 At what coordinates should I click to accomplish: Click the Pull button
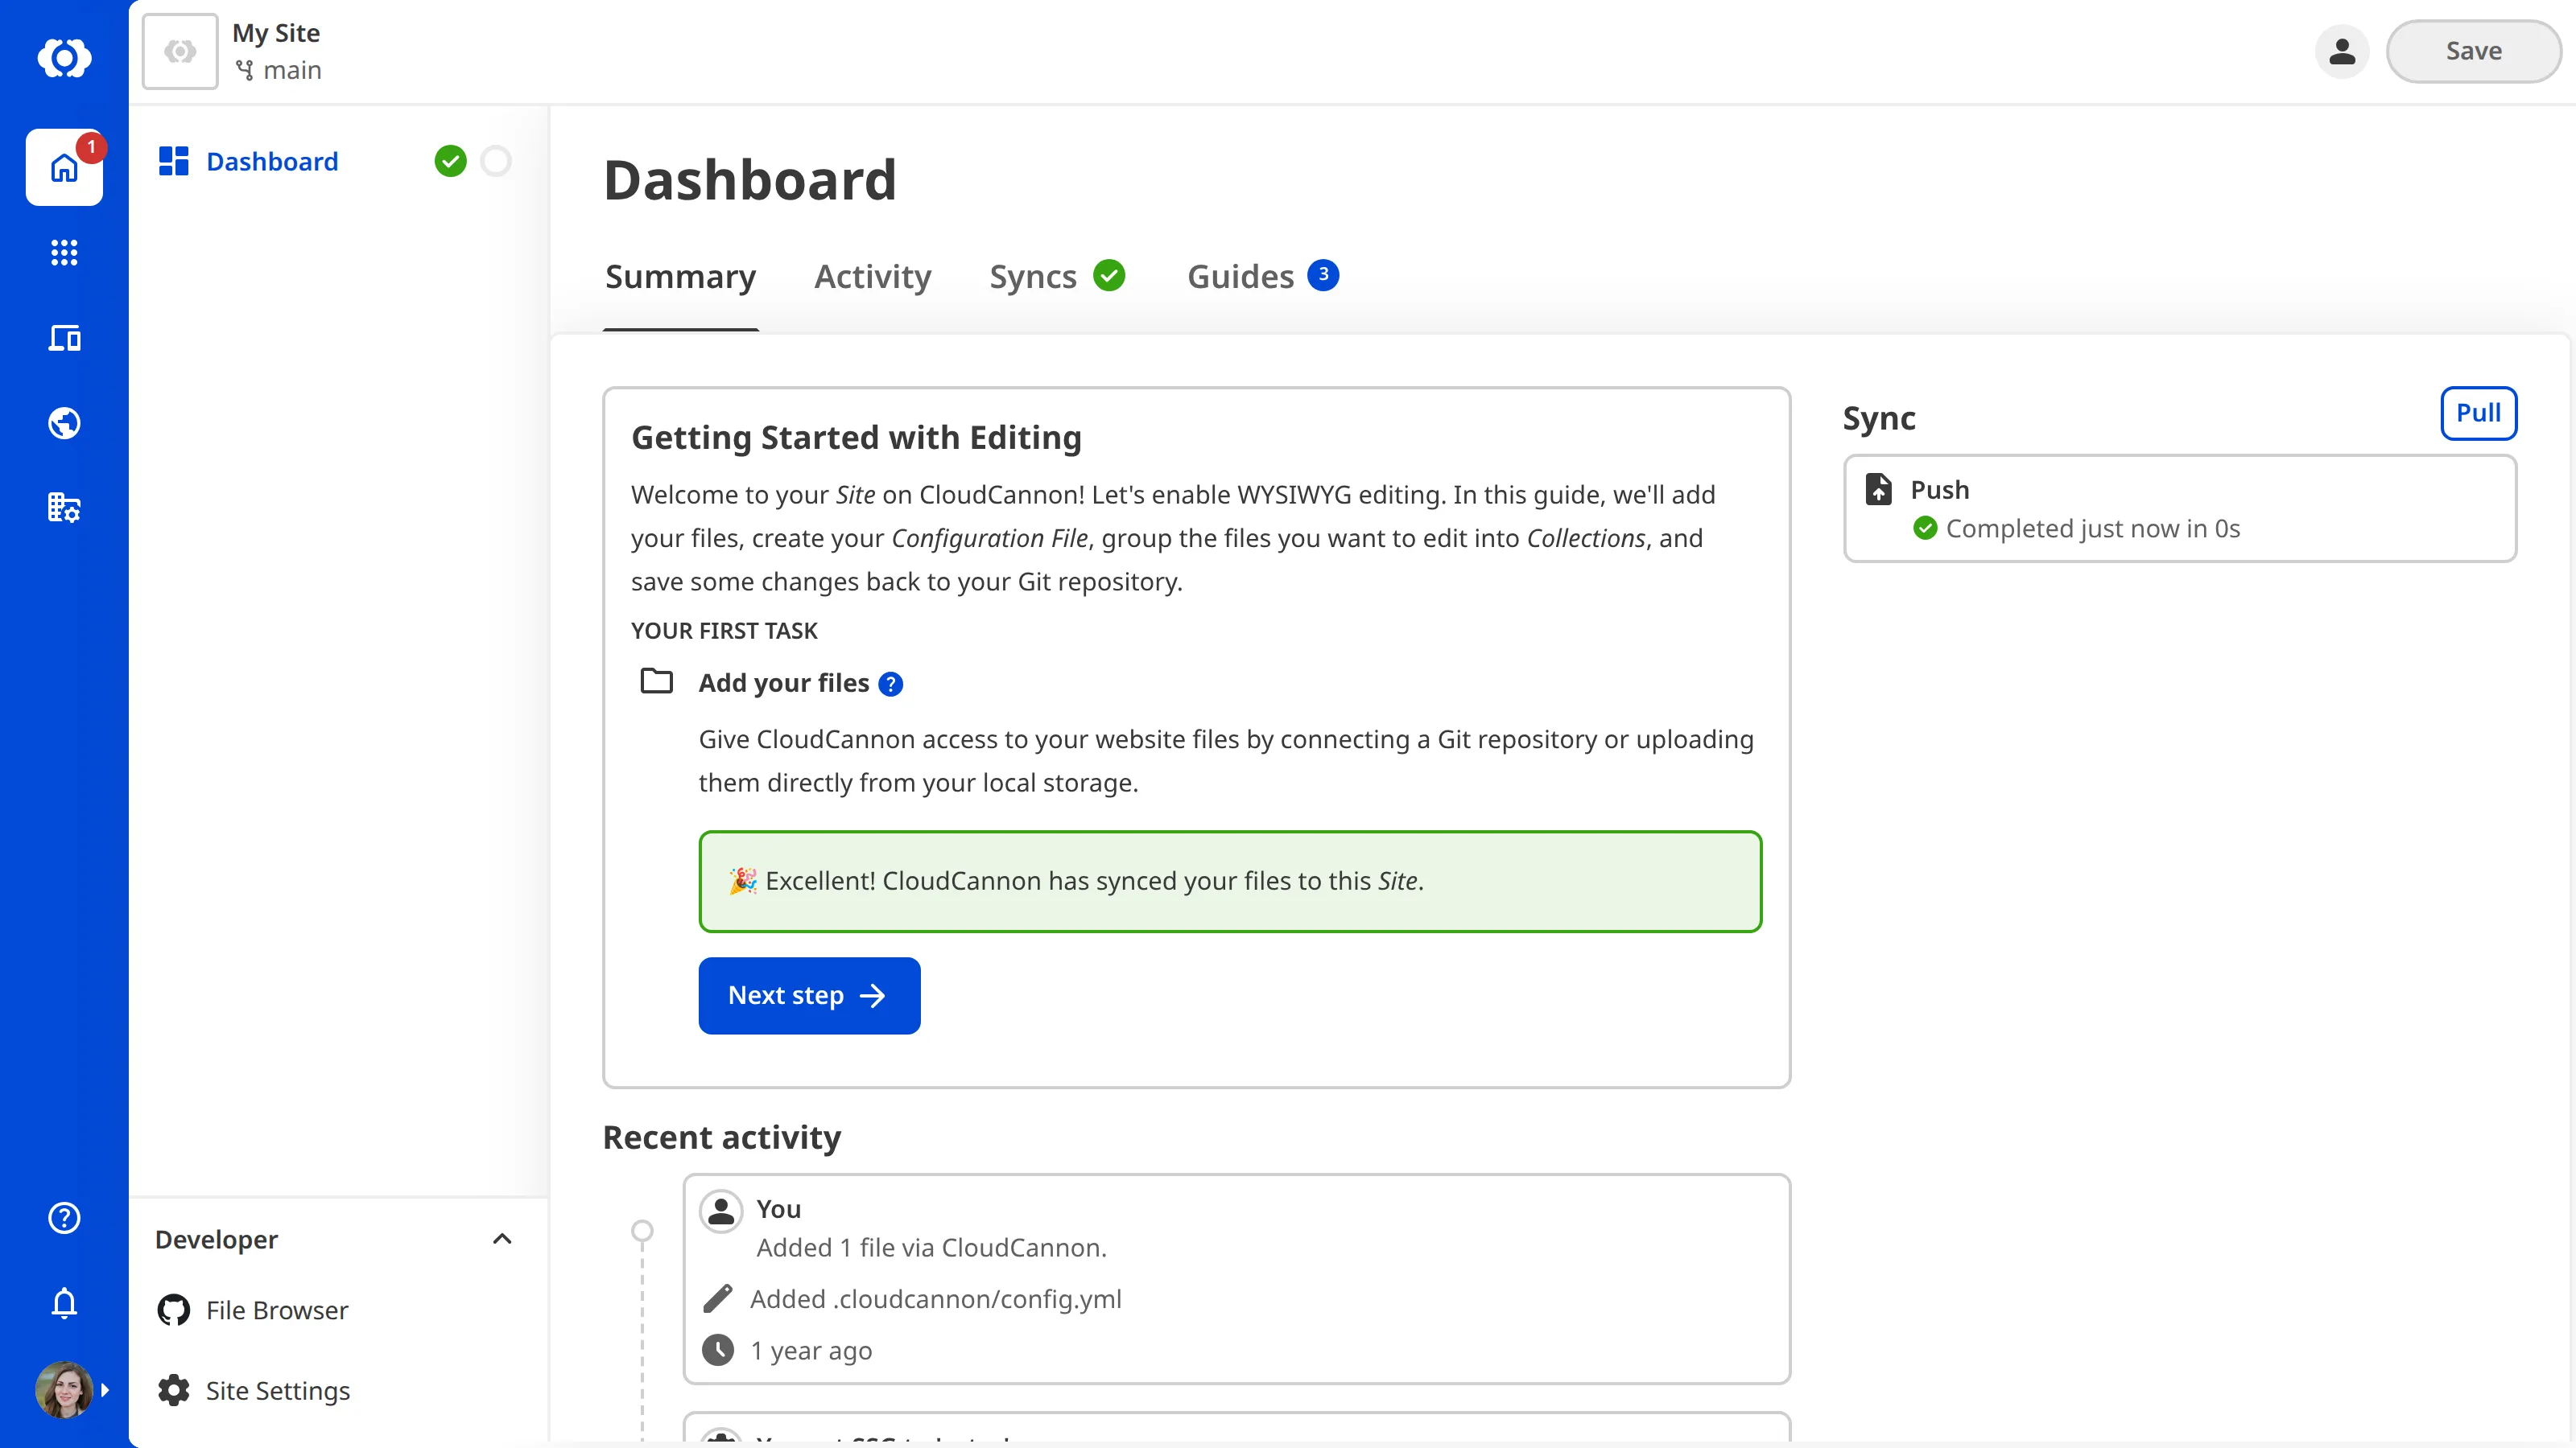[2478, 413]
